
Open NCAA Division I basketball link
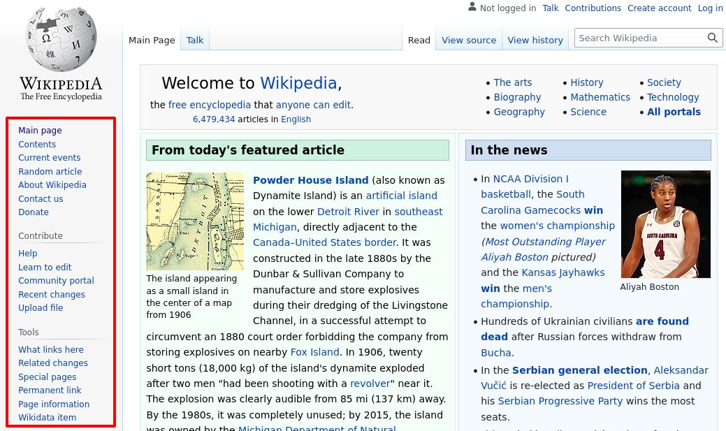[x=525, y=187]
